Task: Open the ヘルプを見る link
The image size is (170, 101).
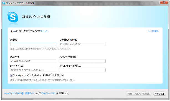Action: click(x=153, y=31)
